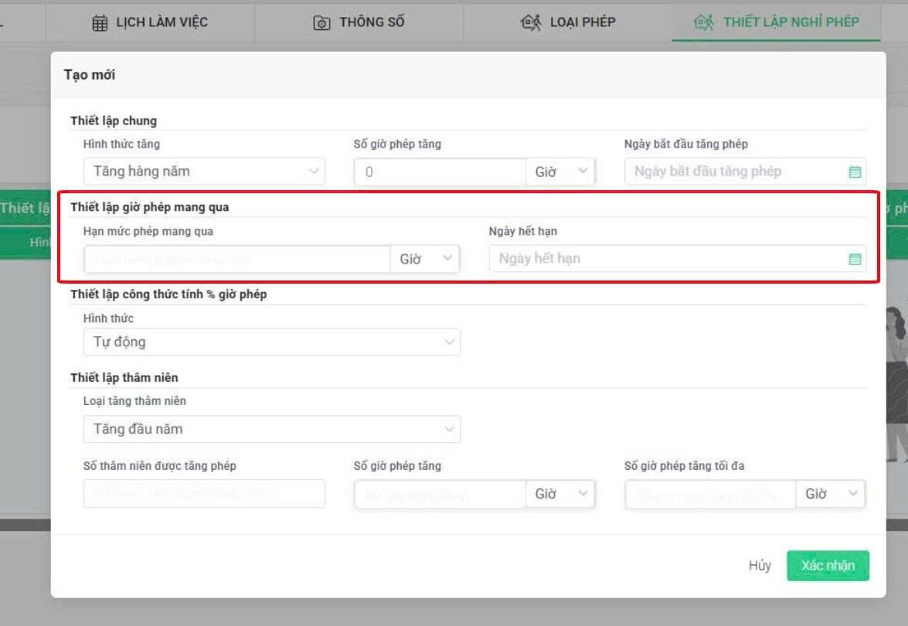Click the house-person icon on LOẠI PHÉP tab
This screenshot has height=626, width=908.
(x=531, y=22)
